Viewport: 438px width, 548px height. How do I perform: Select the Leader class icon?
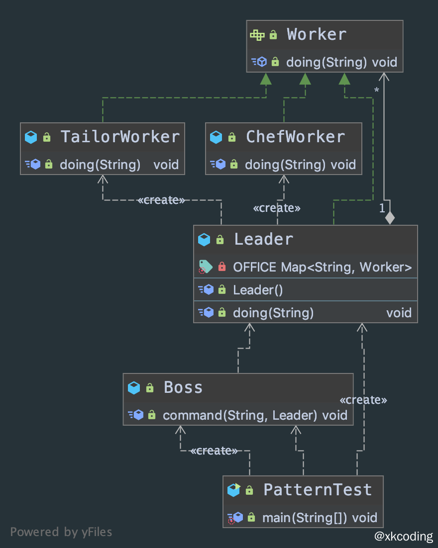(x=204, y=240)
